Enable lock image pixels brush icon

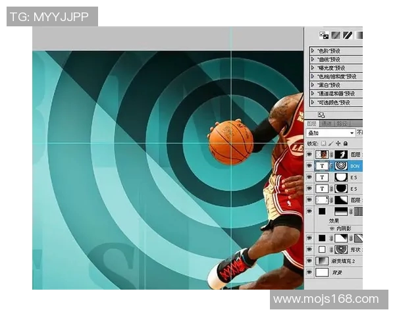[x=330, y=144]
